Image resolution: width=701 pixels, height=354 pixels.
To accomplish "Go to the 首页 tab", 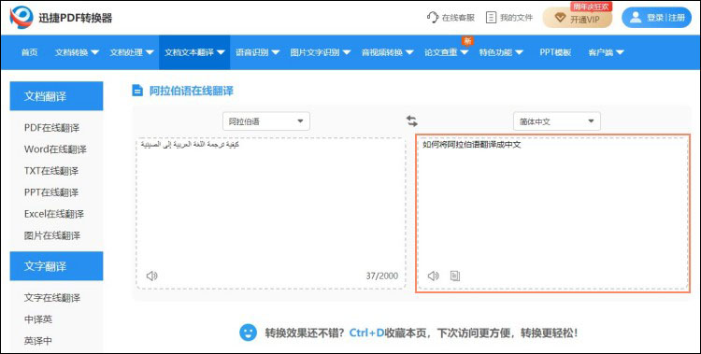I will click(x=30, y=52).
